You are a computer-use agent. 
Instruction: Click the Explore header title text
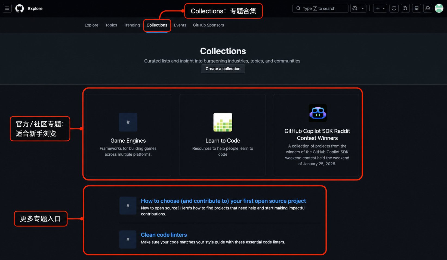click(x=35, y=8)
